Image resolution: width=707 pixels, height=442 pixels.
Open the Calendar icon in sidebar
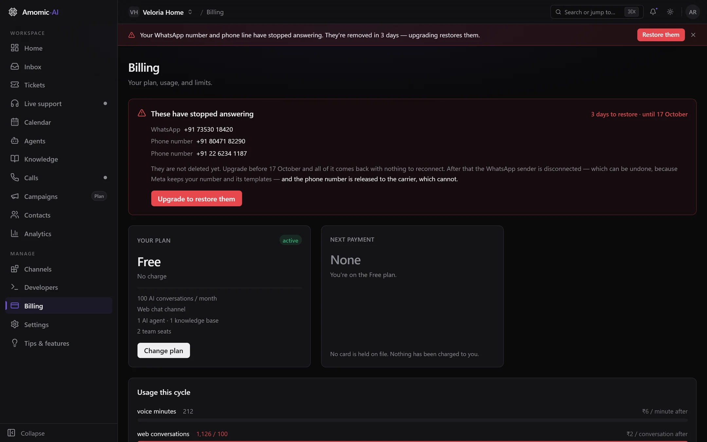pyautogui.click(x=15, y=122)
